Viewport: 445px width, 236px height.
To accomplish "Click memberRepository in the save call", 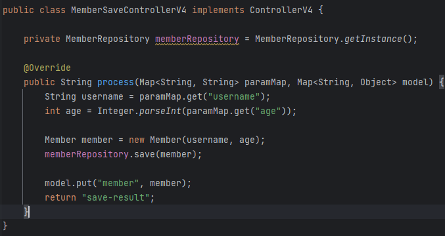I will point(87,155).
